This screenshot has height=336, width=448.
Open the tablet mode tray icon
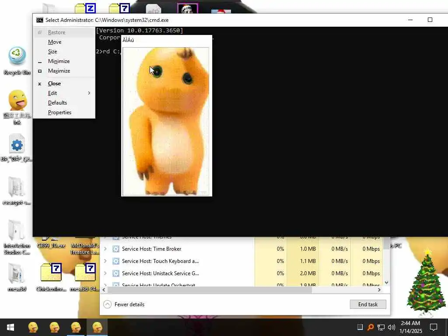[360, 327]
